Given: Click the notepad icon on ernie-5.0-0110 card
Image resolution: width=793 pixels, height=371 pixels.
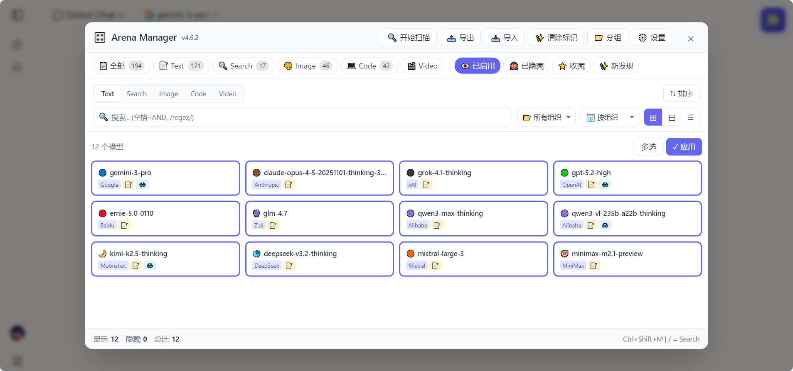Looking at the screenshot, I should (124, 225).
